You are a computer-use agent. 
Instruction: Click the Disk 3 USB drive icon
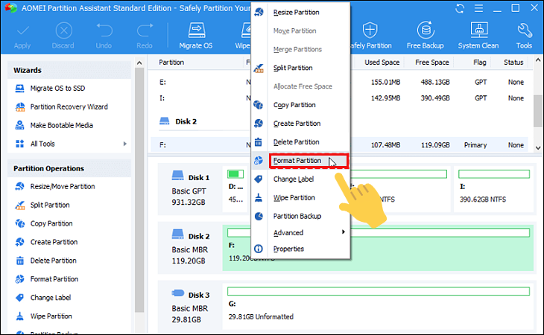click(178, 293)
